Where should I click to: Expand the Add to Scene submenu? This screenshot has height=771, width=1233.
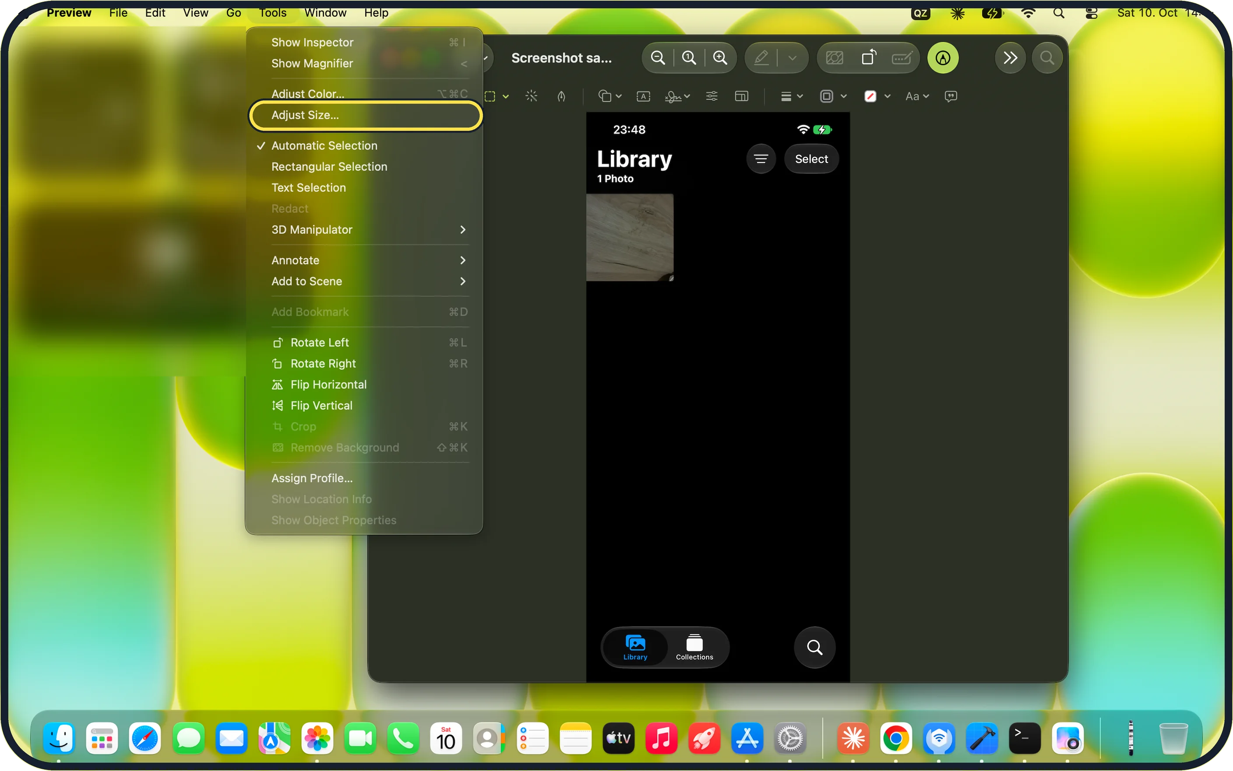tap(365, 281)
